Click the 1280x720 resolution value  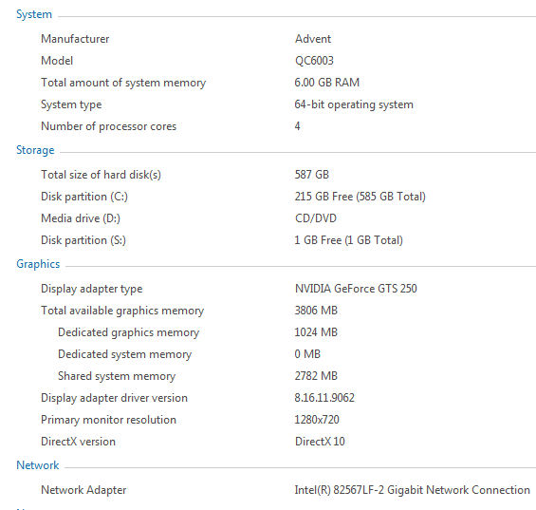317,420
